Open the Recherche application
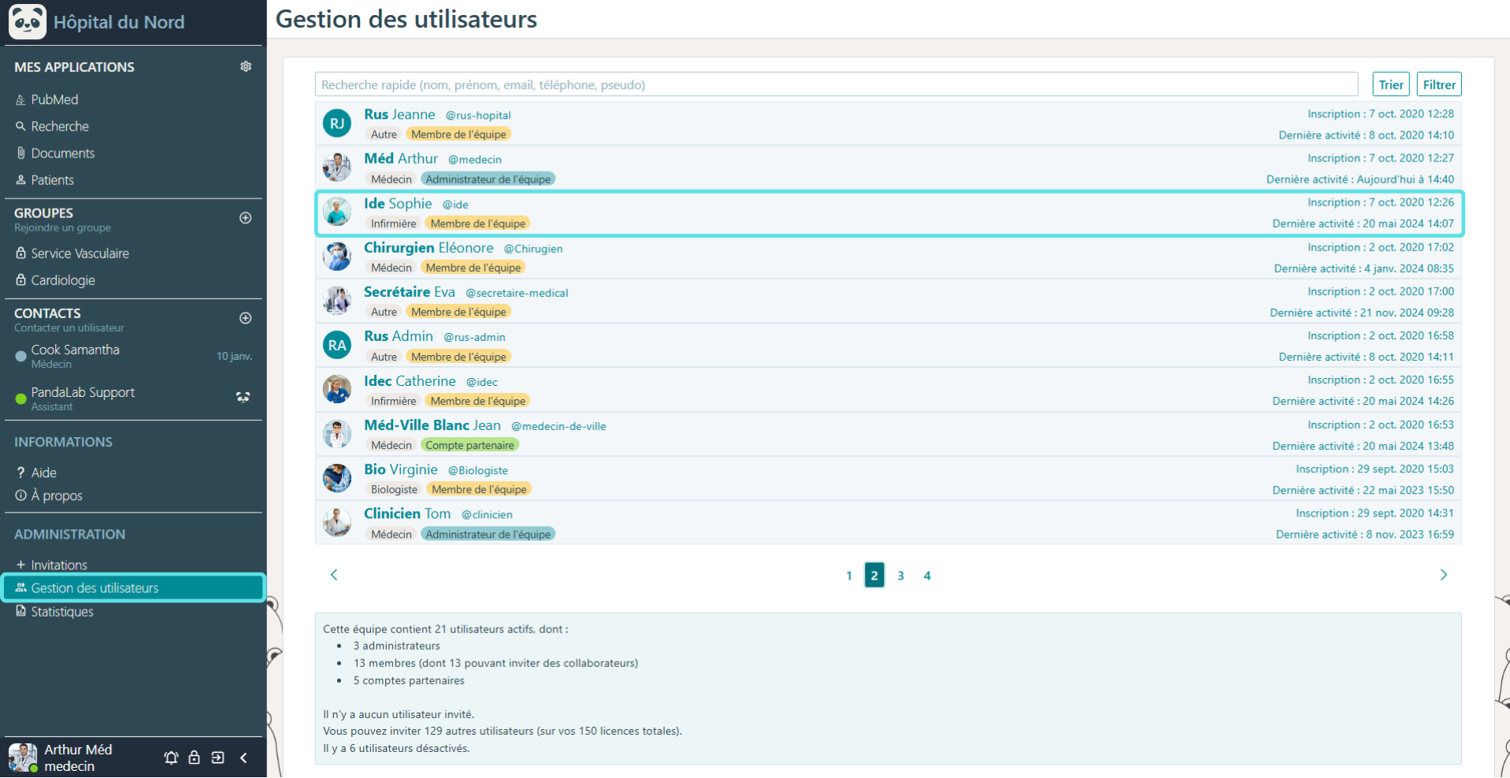 tap(60, 126)
